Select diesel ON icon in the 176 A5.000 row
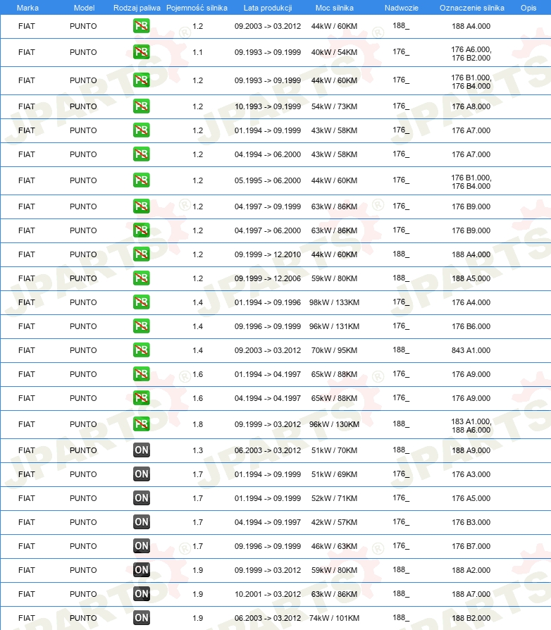Screen dimensions: 551x630 pyautogui.click(x=142, y=498)
